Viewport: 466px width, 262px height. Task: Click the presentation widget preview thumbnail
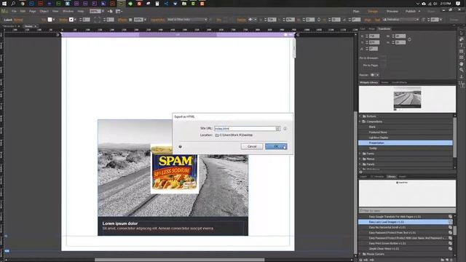pos(407,98)
